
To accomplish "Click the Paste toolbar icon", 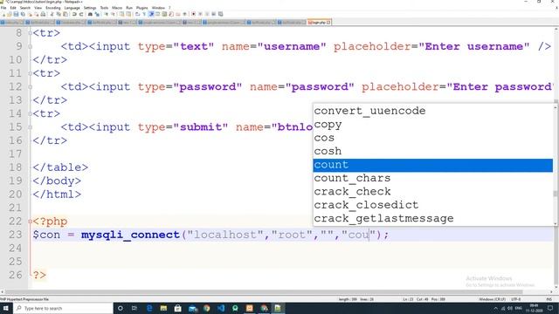I will point(66,14).
